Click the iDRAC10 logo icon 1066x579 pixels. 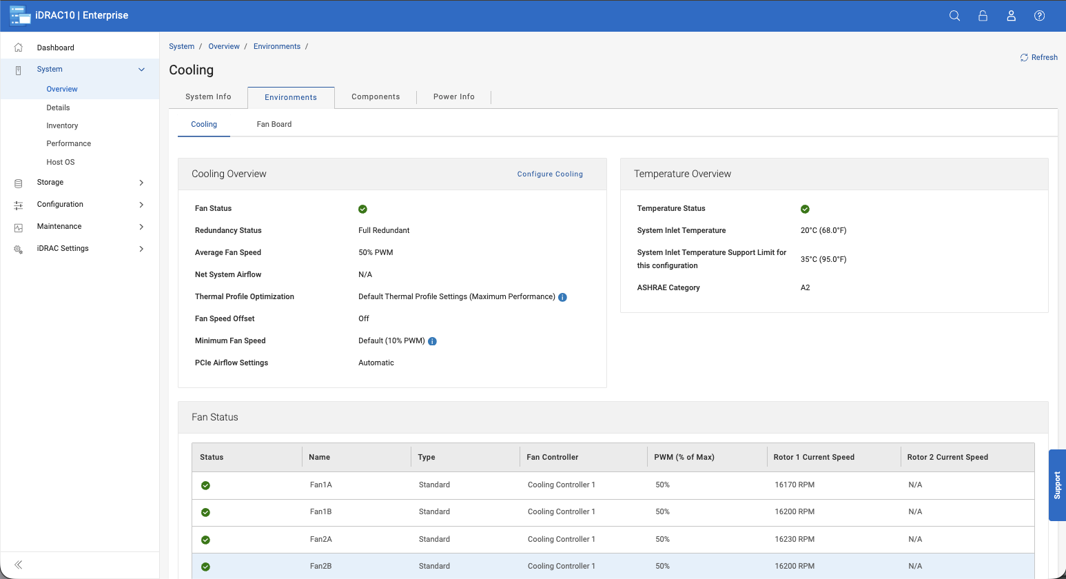pos(20,16)
